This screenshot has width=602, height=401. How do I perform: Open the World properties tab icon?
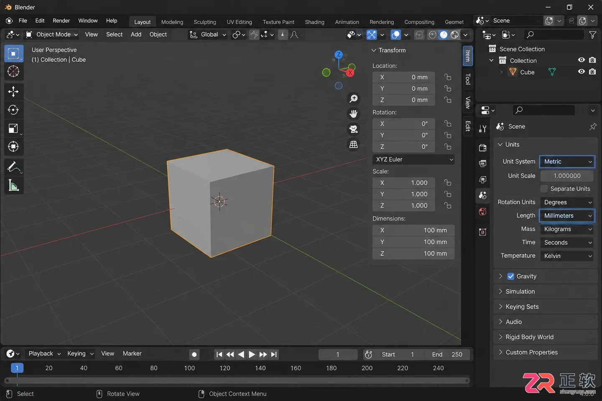[x=483, y=211]
